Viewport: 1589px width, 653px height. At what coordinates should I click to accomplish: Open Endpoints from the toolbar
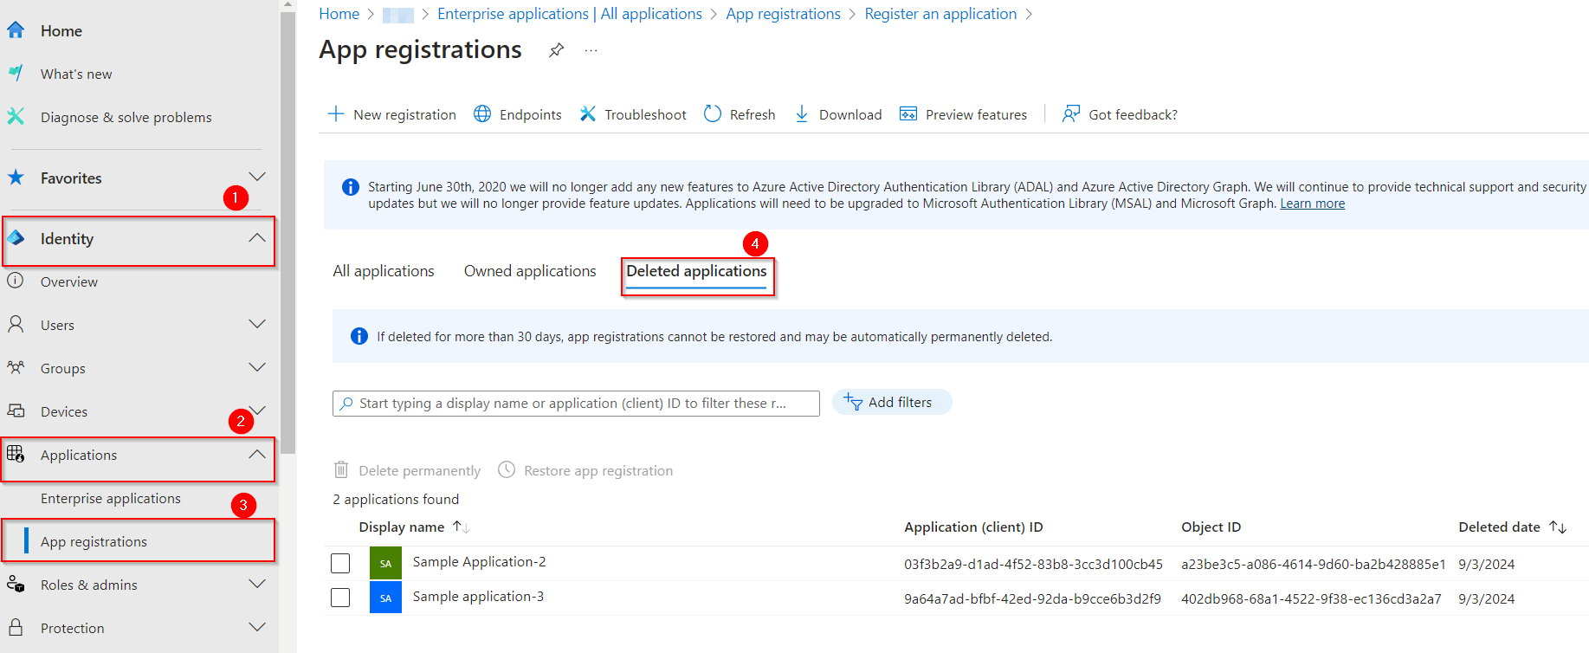(x=482, y=113)
